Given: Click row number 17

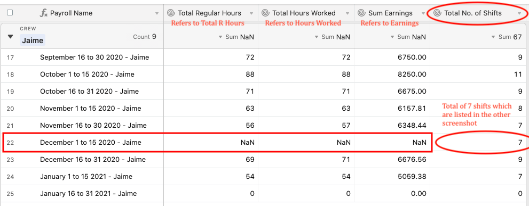Looking at the screenshot, I should coord(10,57).
